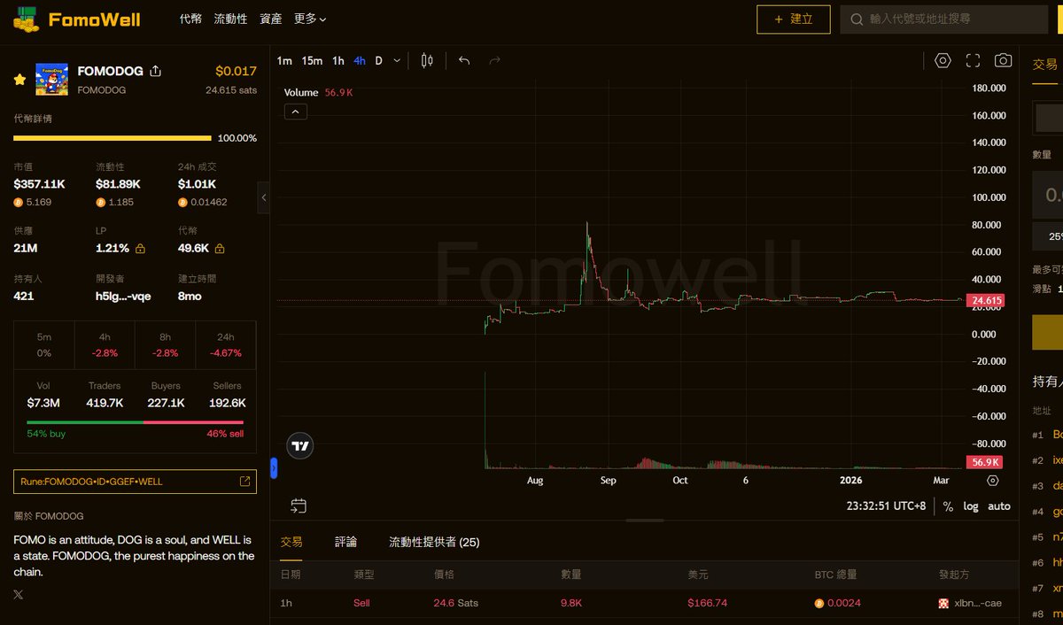Click the 0.0024 BTC total value
The width and height of the screenshot is (1063, 625).
(x=837, y=603)
